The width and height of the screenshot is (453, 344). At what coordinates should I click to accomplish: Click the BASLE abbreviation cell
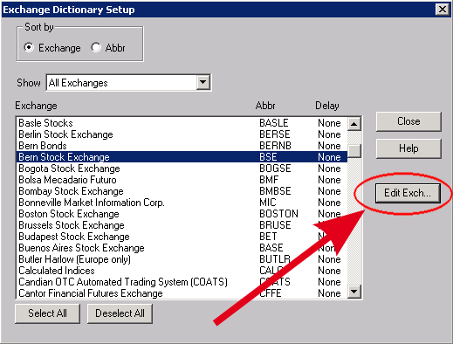[274, 123]
